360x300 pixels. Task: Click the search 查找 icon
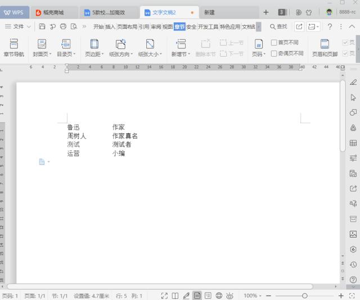[278, 26]
